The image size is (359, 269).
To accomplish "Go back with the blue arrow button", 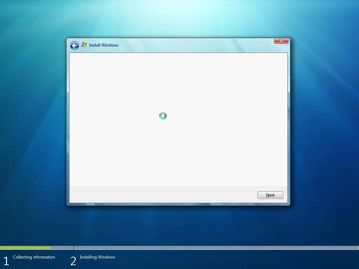I will (74, 46).
